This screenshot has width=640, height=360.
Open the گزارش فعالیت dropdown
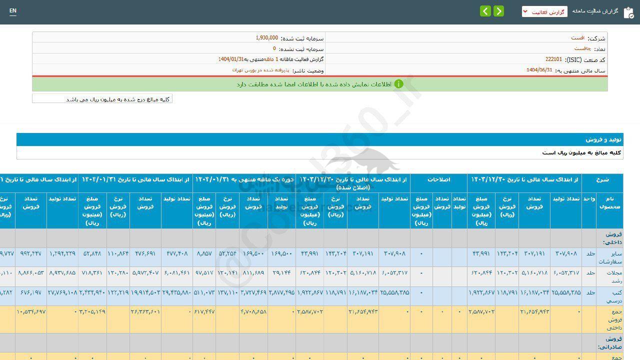tap(544, 11)
